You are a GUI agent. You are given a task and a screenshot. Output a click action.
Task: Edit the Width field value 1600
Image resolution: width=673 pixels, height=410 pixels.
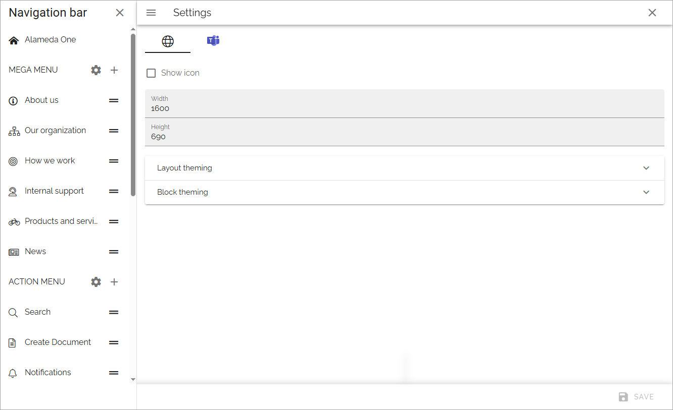[x=404, y=104]
